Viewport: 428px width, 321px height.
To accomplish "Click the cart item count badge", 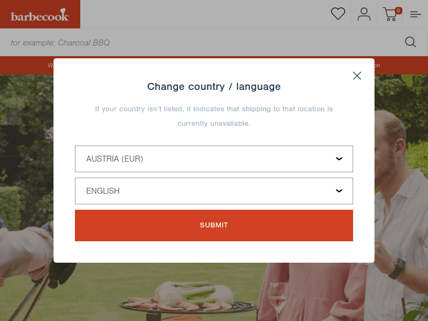I will click(398, 11).
